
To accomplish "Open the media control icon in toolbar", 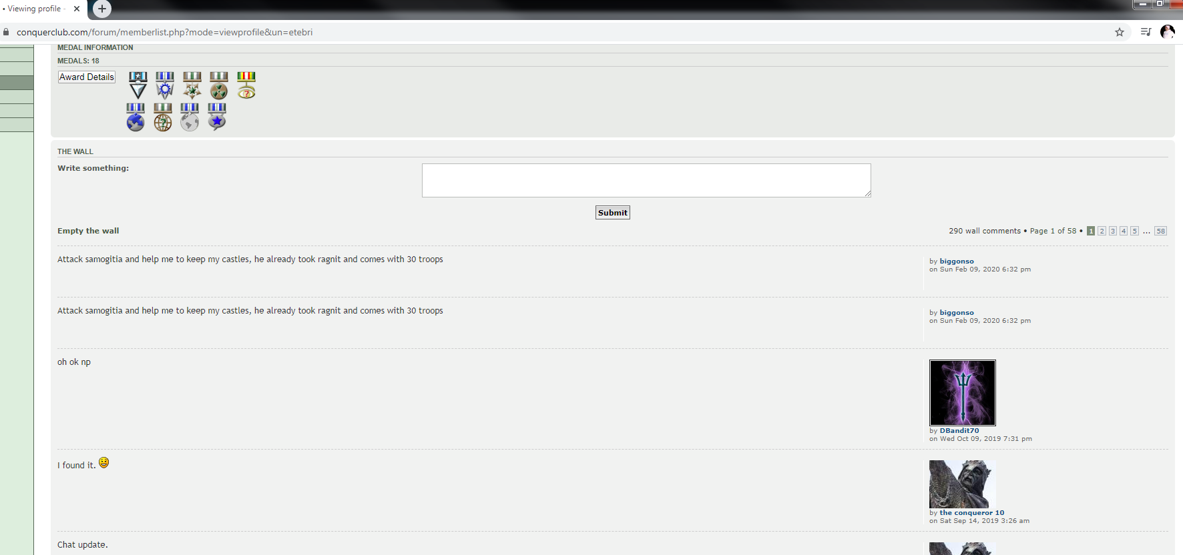I will point(1146,32).
